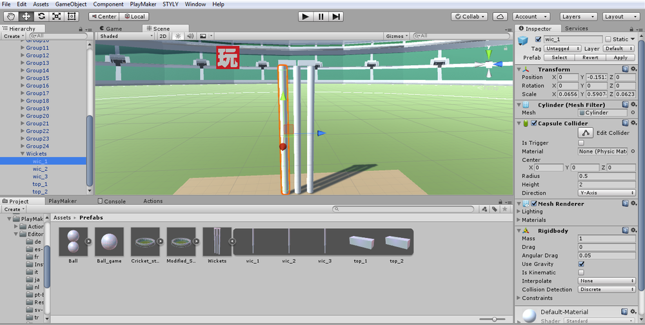The image size is (645, 325).
Task: Open the Account button
Action: click(531, 17)
